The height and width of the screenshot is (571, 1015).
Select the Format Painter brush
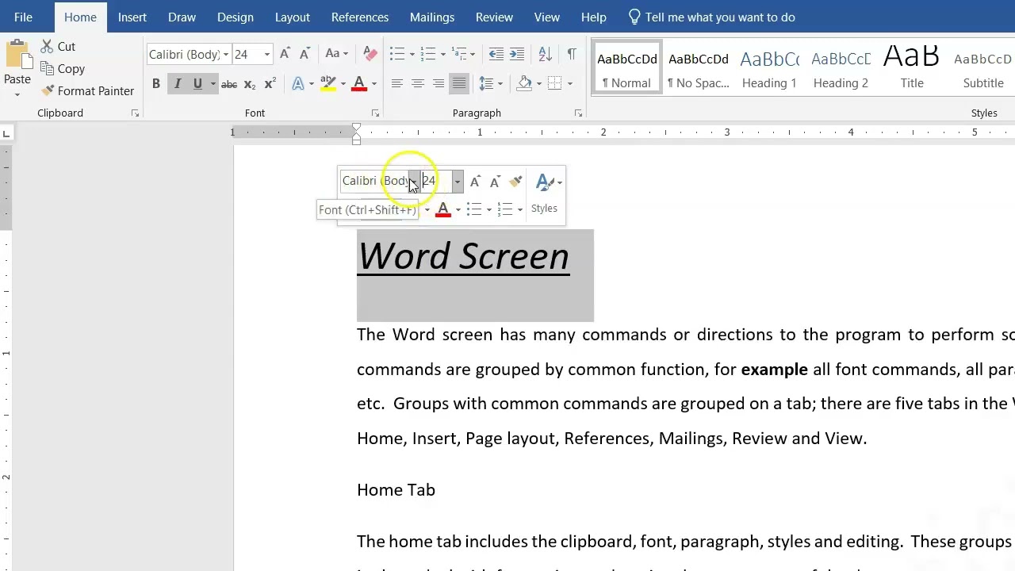click(48, 90)
